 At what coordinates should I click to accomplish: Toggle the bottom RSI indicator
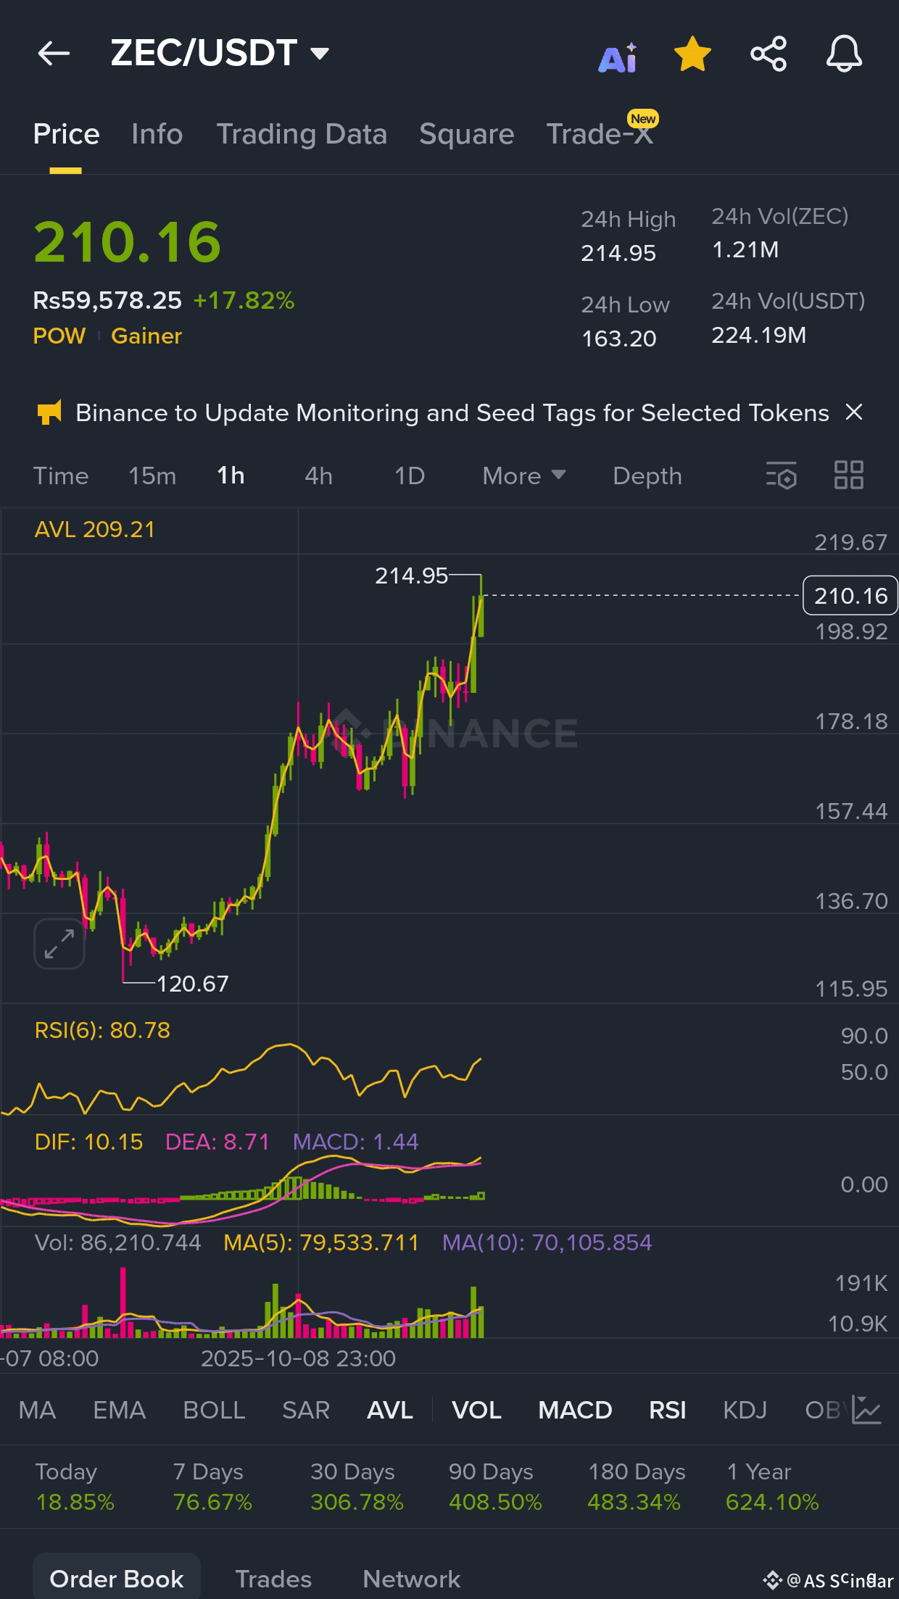pos(668,1410)
